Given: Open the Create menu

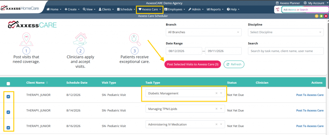Looking at the screenshot, I should (x=72, y=9).
